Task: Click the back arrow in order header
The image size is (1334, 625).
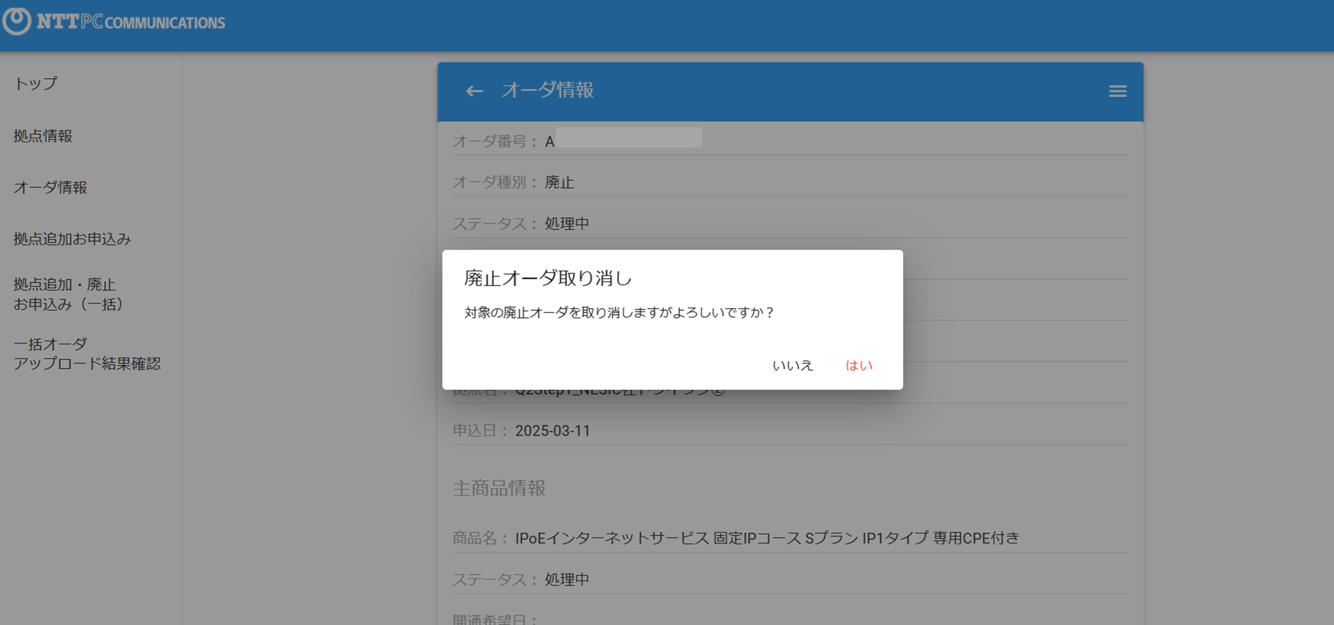Action: pyautogui.click(x=474, y=91)
